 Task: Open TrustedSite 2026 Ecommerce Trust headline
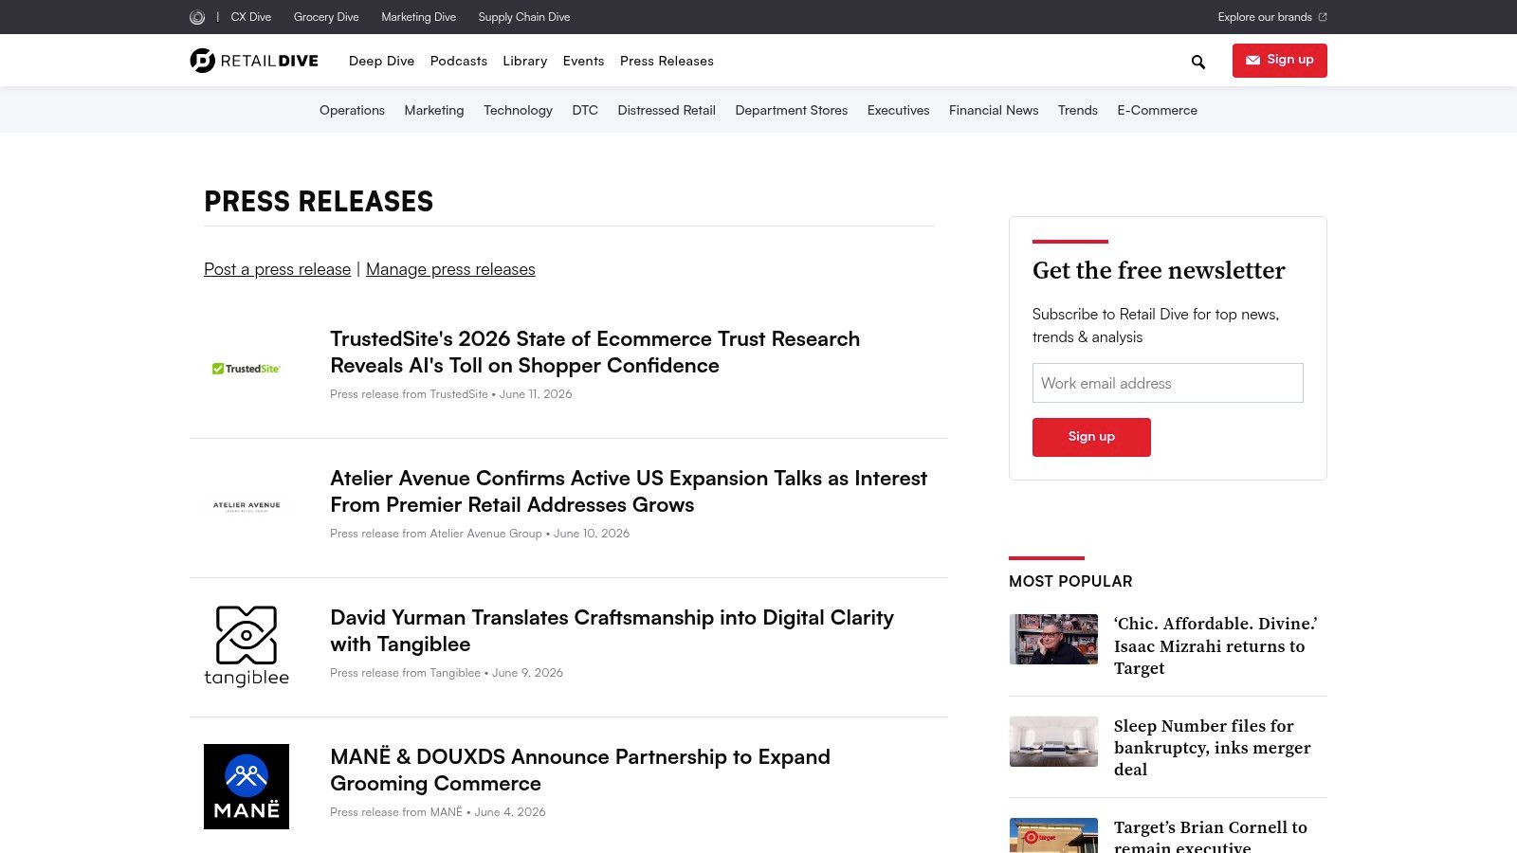tap(594, 352)
